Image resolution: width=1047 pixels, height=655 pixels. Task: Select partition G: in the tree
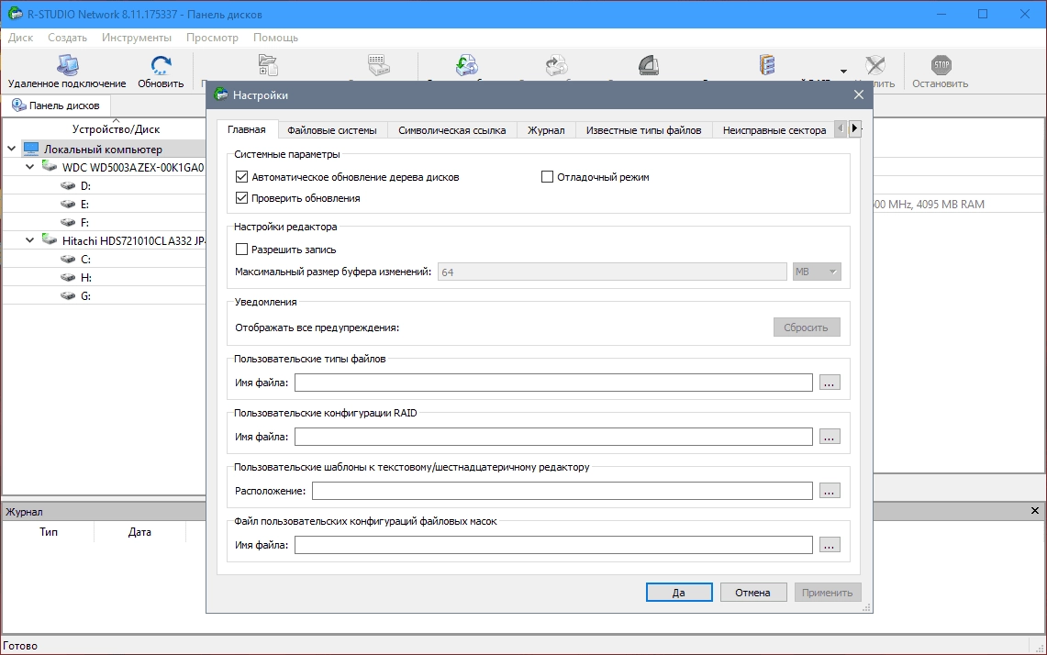[x=85, y=295]
